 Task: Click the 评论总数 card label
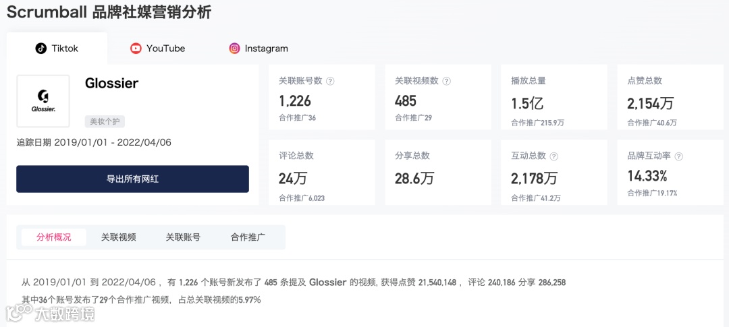pos(296,156)
